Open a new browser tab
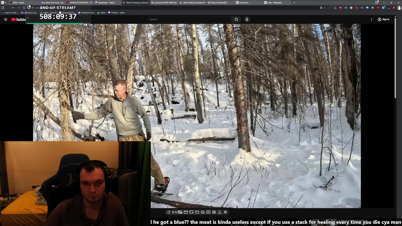 click(x=294, y=3)
